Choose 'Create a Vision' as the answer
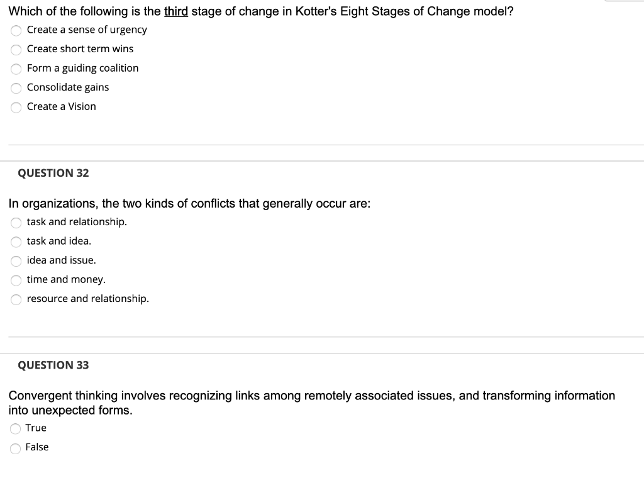Image resolution: width=644 pixels, height=485 pixels. coord(16,107)
